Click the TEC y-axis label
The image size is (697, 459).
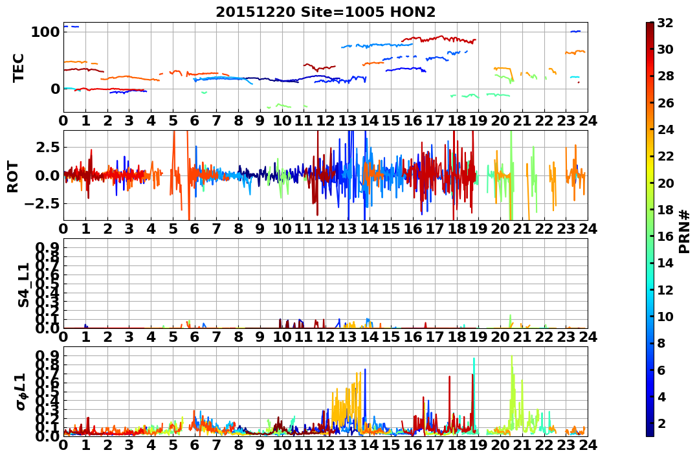click(x=18, y=67)
